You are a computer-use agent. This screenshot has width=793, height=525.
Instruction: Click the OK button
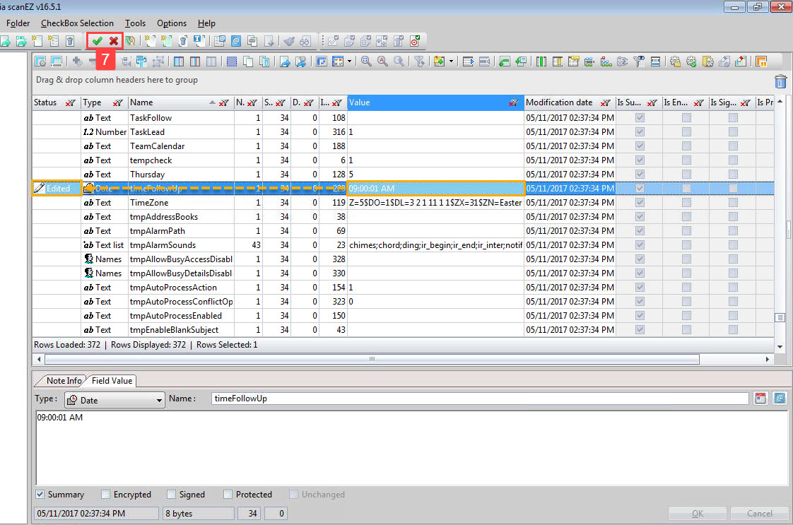[698, 514]
